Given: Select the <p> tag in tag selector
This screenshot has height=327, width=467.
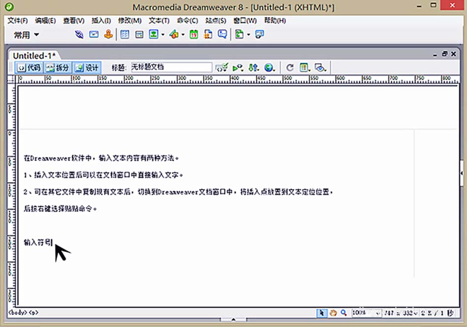Looking at the screenshot, I should tap(33, 313).
